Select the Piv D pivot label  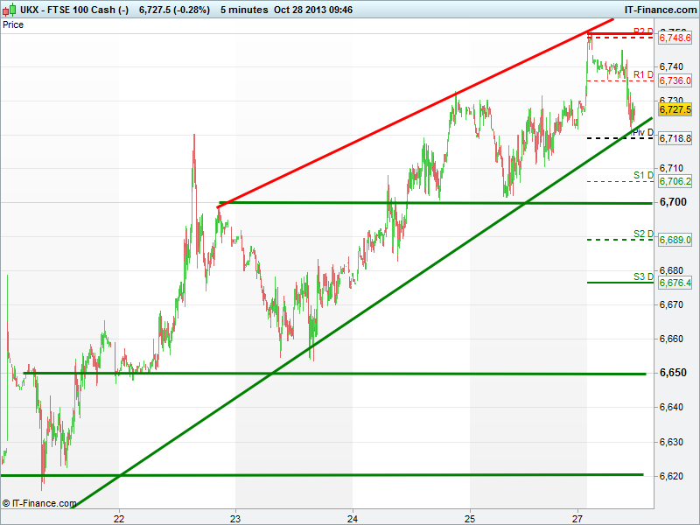[x=642, y=132]
